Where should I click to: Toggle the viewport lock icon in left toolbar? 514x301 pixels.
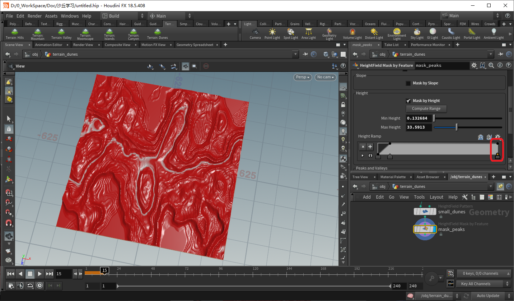tap(9, 129)
